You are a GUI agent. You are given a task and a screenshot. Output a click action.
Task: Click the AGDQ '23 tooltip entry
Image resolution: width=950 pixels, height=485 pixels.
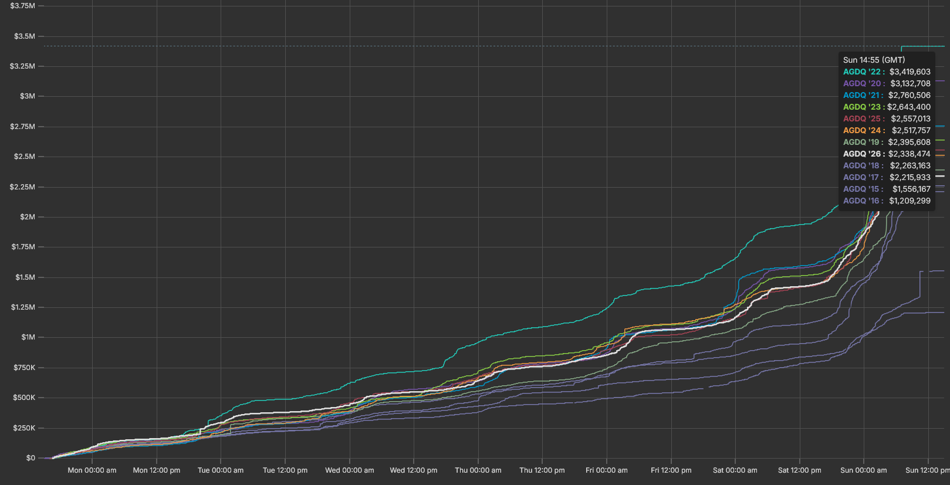tap(887, 107)
